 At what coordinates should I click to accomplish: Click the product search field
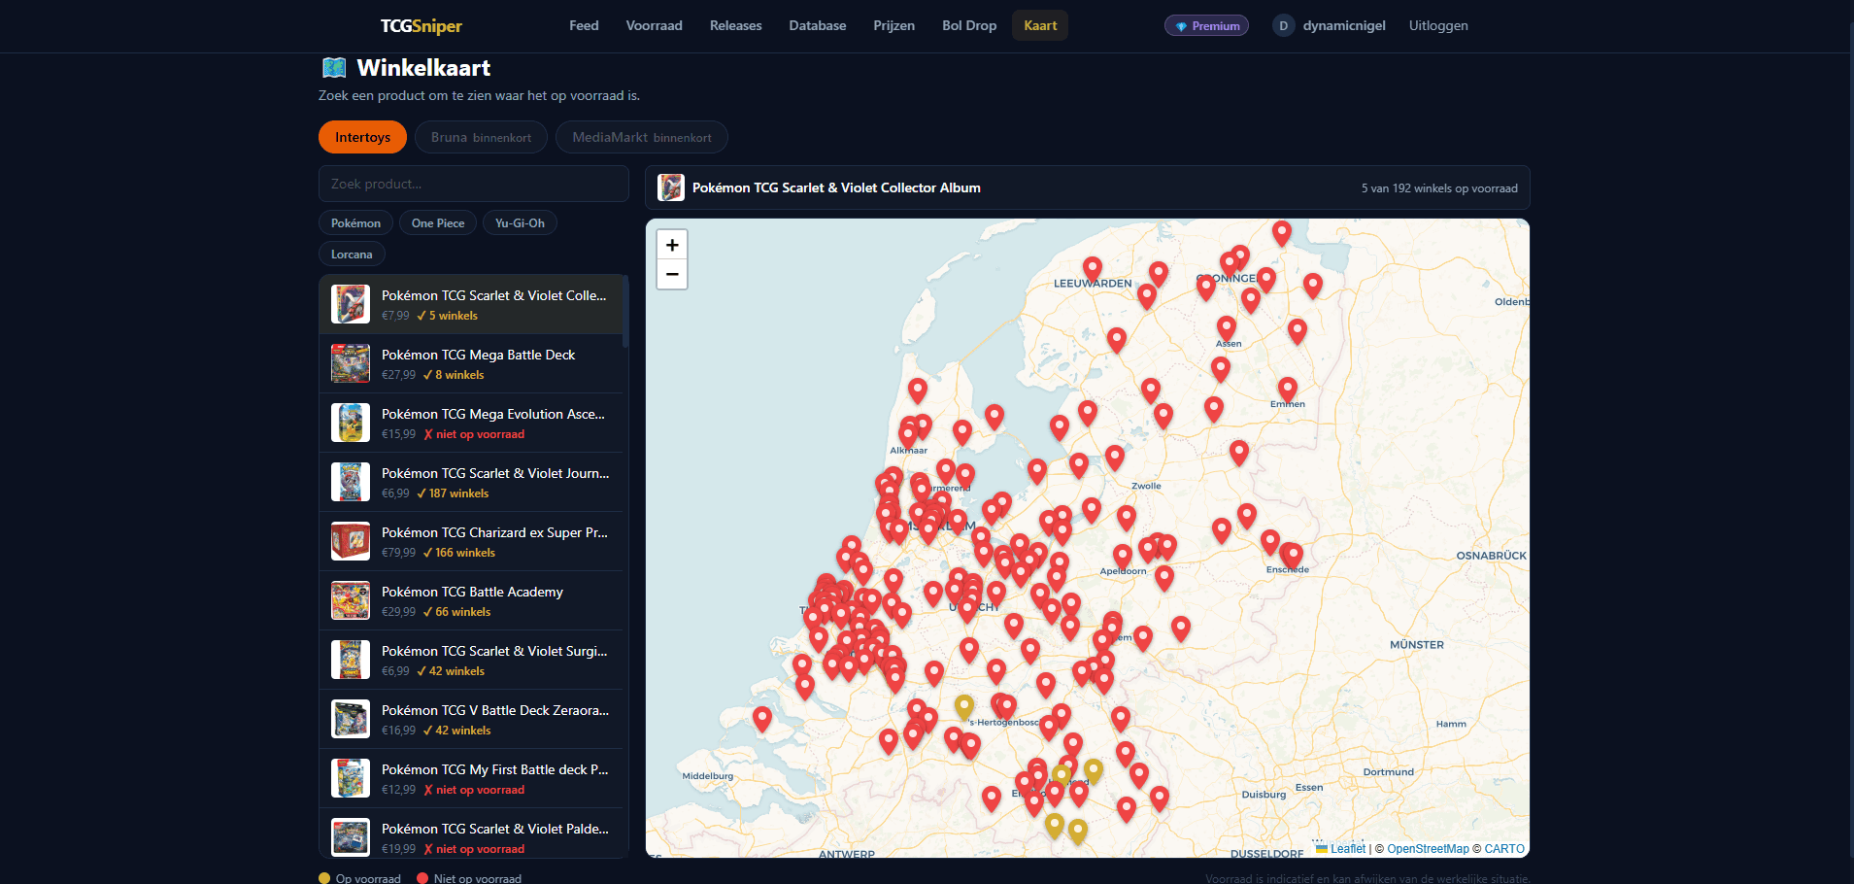coord(474,184)
